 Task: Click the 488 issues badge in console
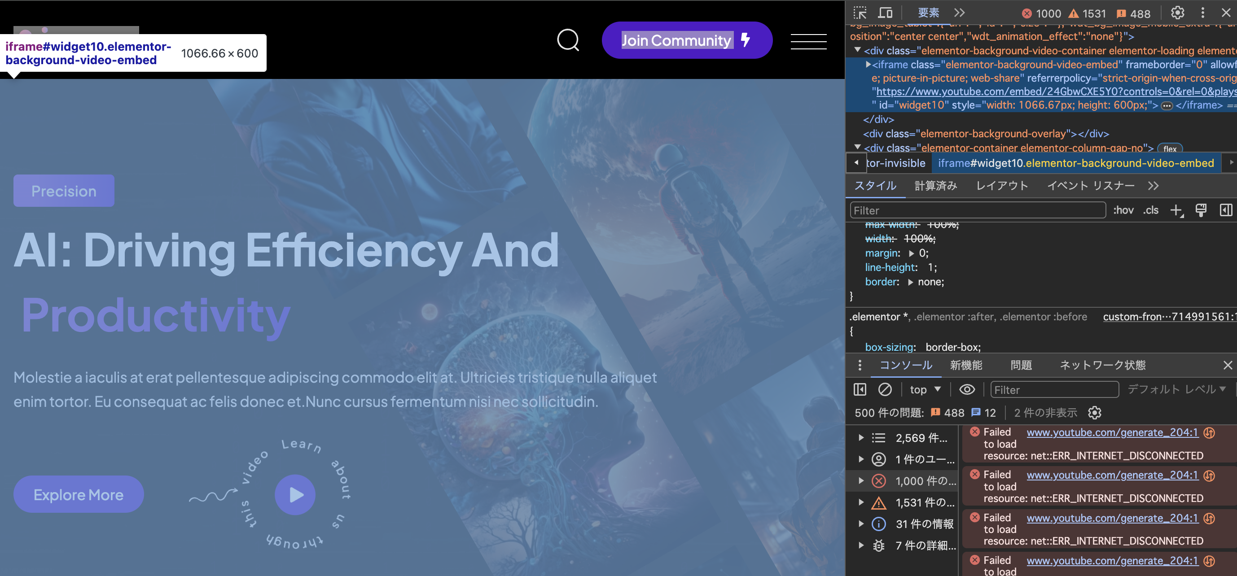click(947, 413)
